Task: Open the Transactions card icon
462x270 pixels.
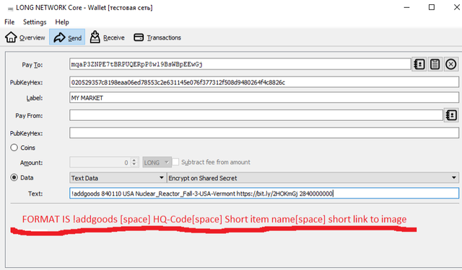Action: (139, 37)
